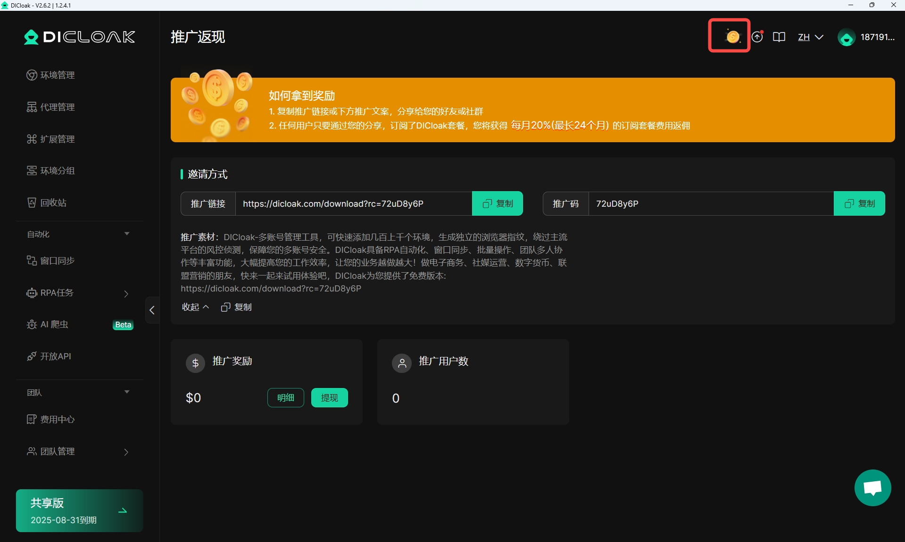905x542 pixels.
Task: Click the $0 reward amount
Action: 193,398
